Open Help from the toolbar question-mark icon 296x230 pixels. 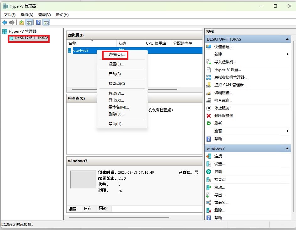tap(39, 23)
